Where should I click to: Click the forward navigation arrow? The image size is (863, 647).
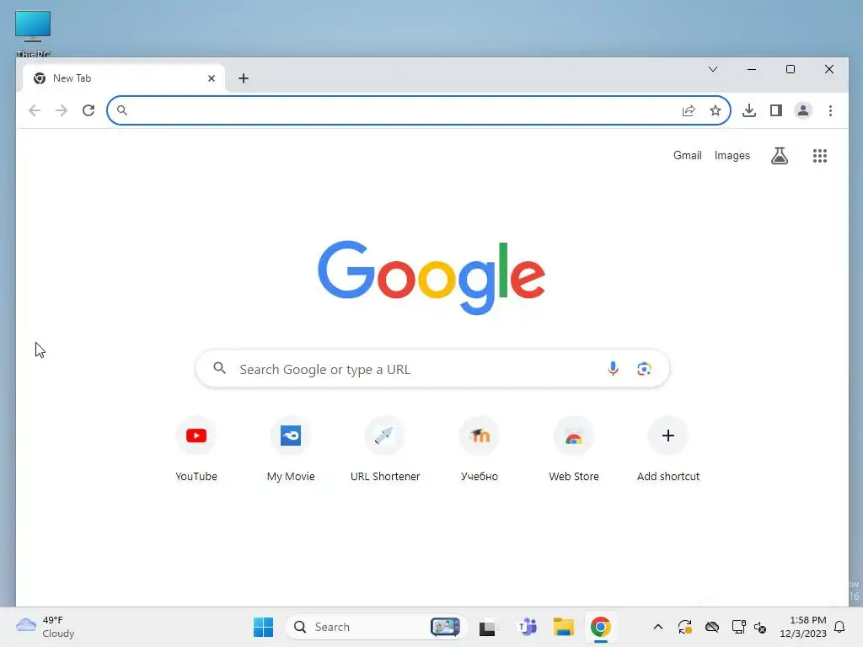62,110
